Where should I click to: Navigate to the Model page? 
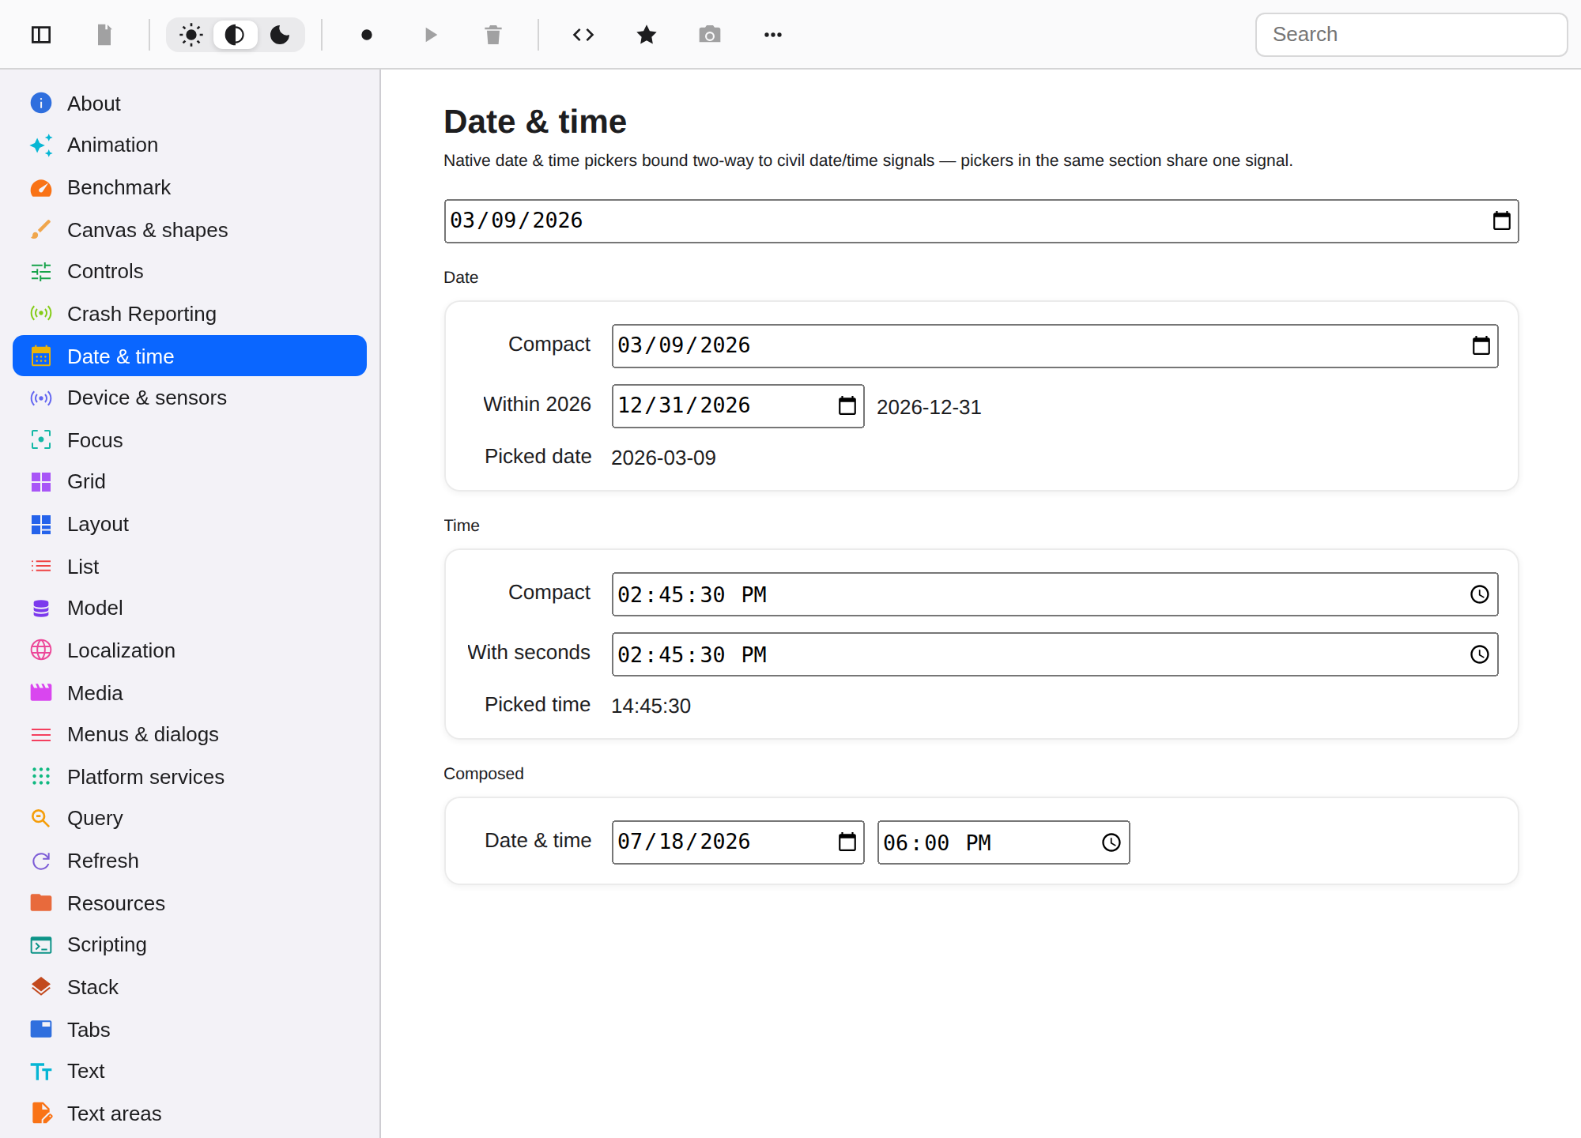click(190, 609)
